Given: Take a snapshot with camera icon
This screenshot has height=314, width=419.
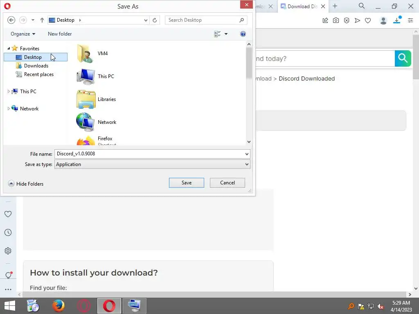Looking at the screenshot, I should [x=336, y=20].
